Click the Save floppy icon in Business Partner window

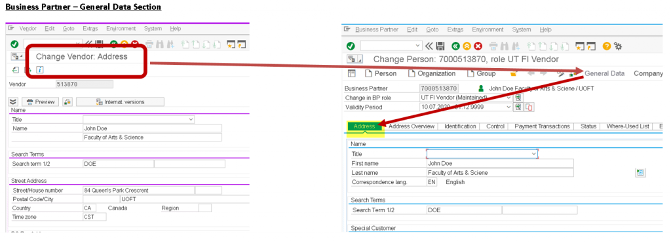440,47
